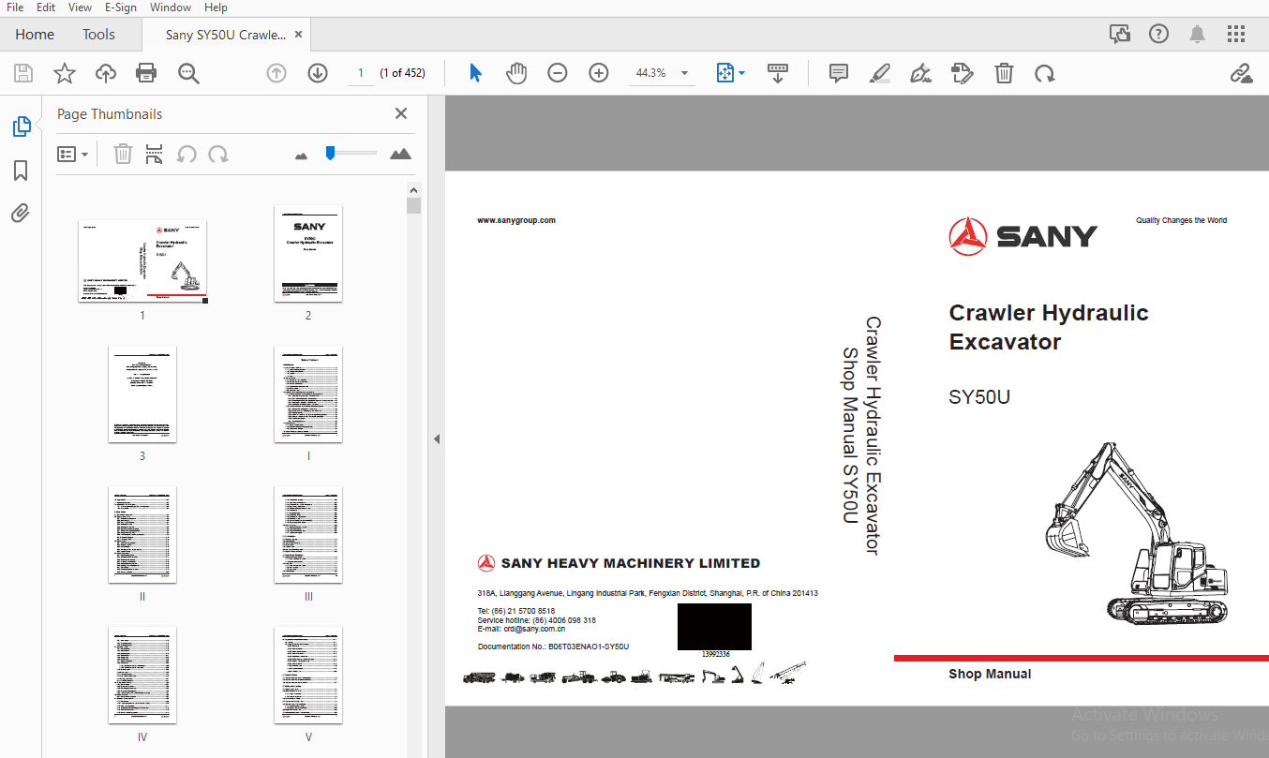1269x758 pixels.
Task: Open the help question mark
Action: (x=1158, y=35)
